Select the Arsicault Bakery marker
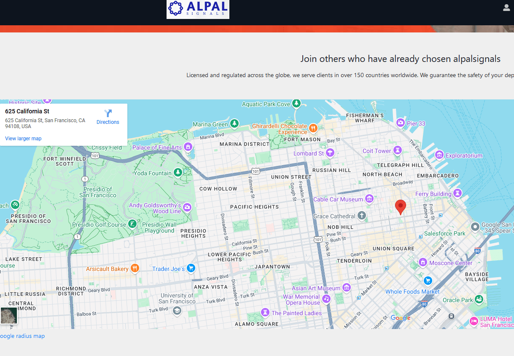Screen dimensions: 514x356 pyautogui.click(x=135, y=268)
